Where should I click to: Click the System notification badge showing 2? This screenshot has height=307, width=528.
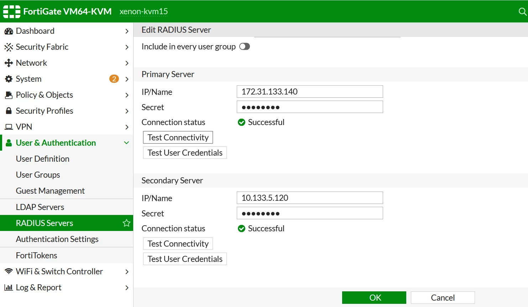tap(114, 79)
